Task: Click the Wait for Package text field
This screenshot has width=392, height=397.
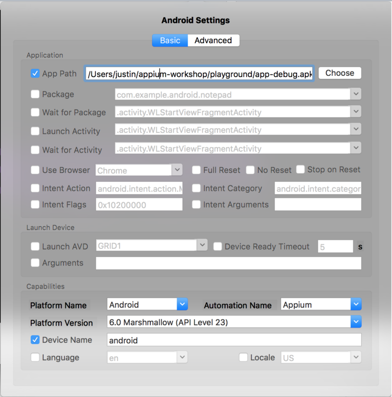Action: point(233,112)
